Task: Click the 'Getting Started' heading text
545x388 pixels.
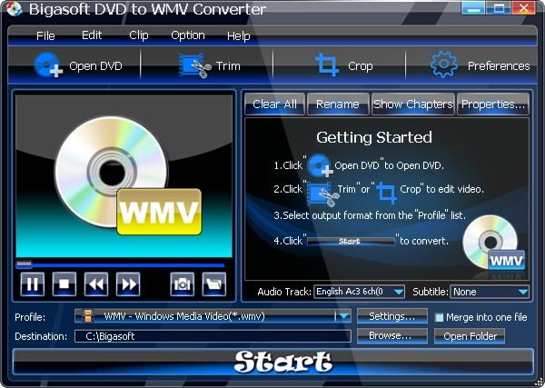Action: click(374, 137)
